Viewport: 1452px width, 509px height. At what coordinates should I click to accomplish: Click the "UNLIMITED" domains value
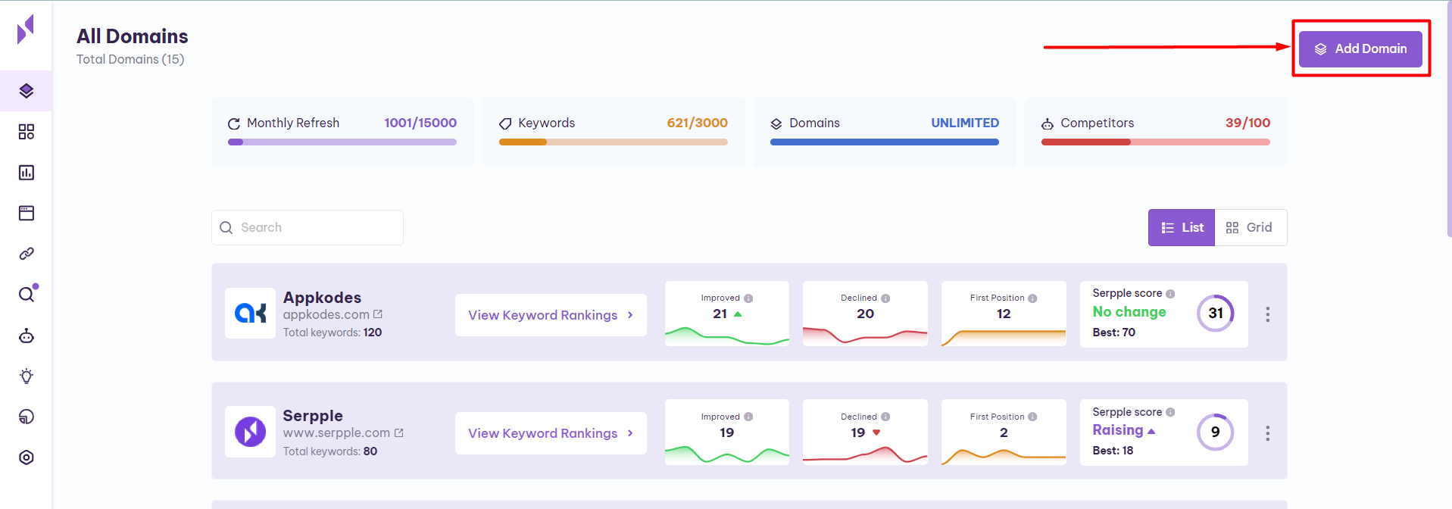tap(965, 123)
